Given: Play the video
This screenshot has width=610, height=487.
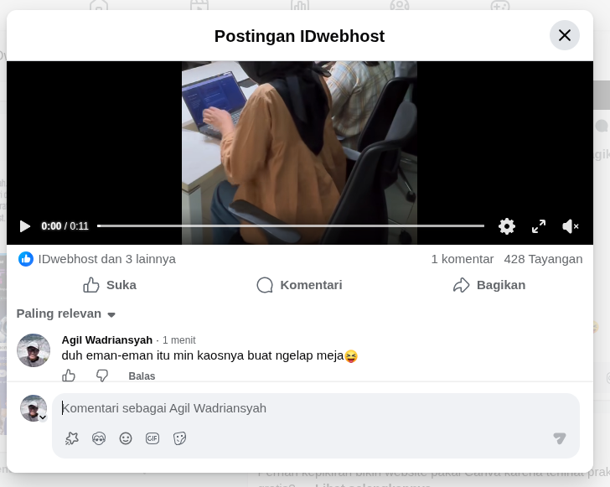Looking at the screenshot, I should [25, 226].
